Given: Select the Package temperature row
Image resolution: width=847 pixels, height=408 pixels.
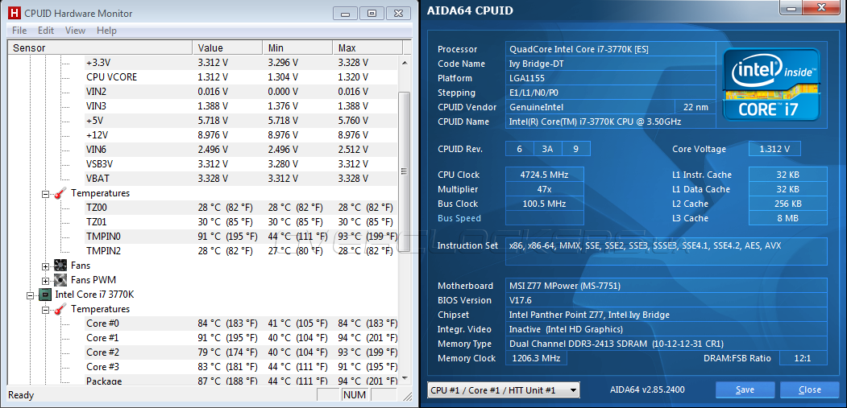Looking at the screenshot, I should (x=241, y=381).
